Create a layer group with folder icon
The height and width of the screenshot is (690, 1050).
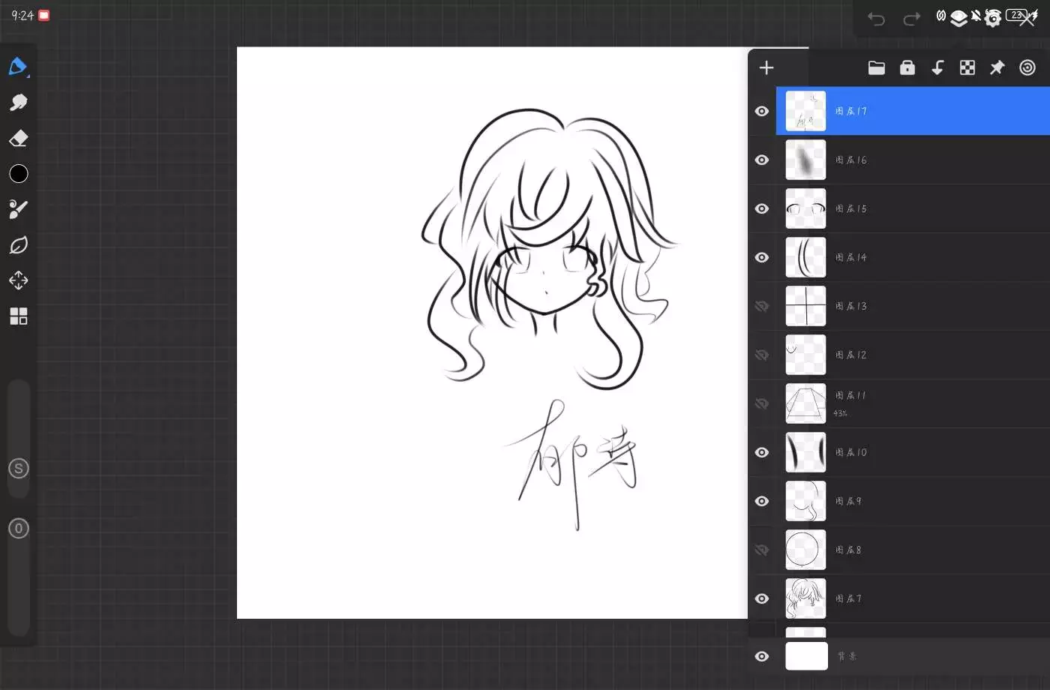(876, 68)
